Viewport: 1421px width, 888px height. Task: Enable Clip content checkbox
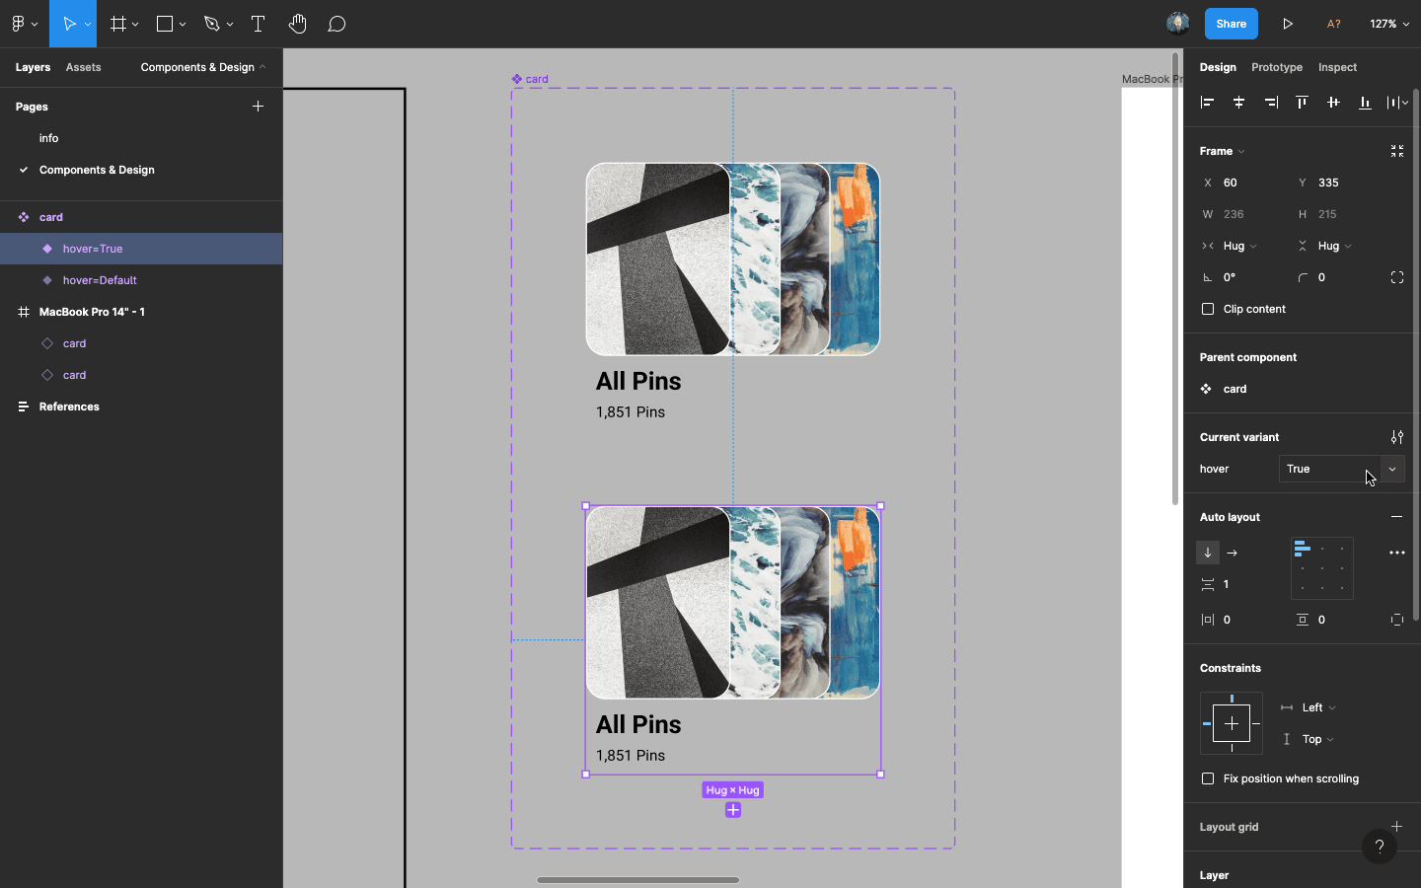click(x=1208, y=309)
